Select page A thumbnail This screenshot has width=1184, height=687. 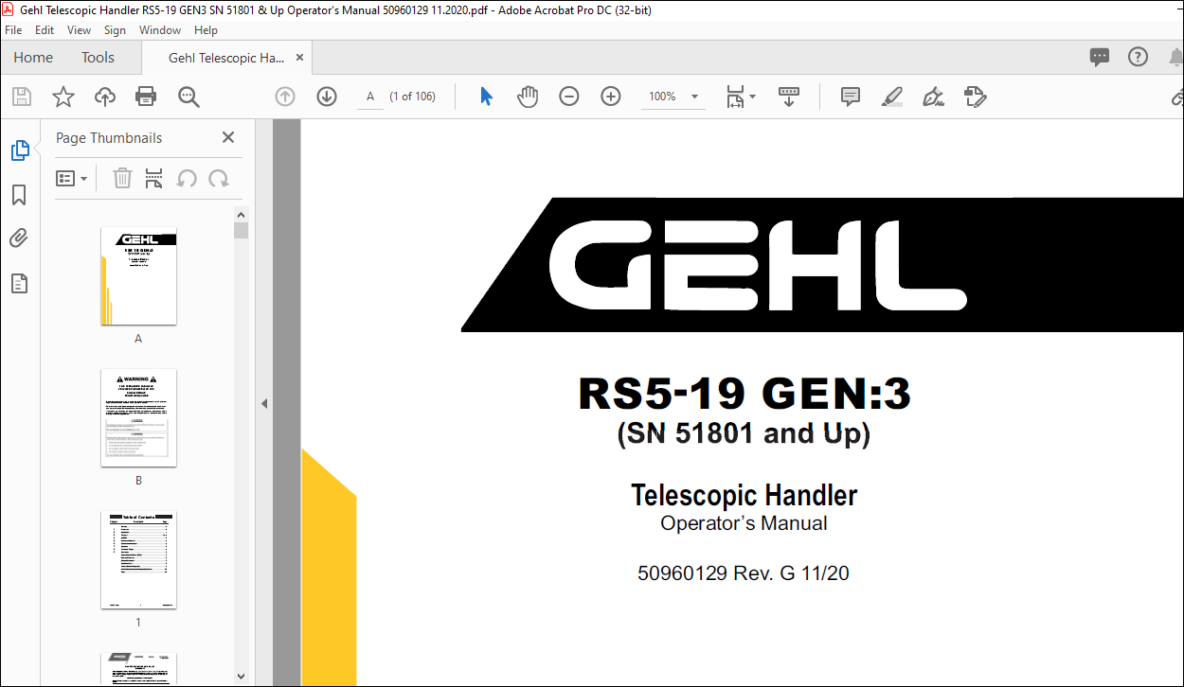click(x=138, y=276)
